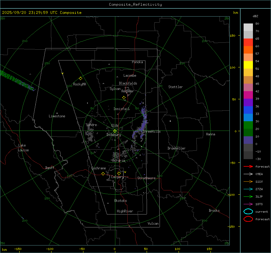The height and width of the screenshot is (253, 271).
Task: Select the red forecast ellipse legend icon
Action: tap(248, 219)
